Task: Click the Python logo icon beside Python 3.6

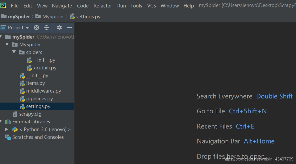Action: coord(15,130)
